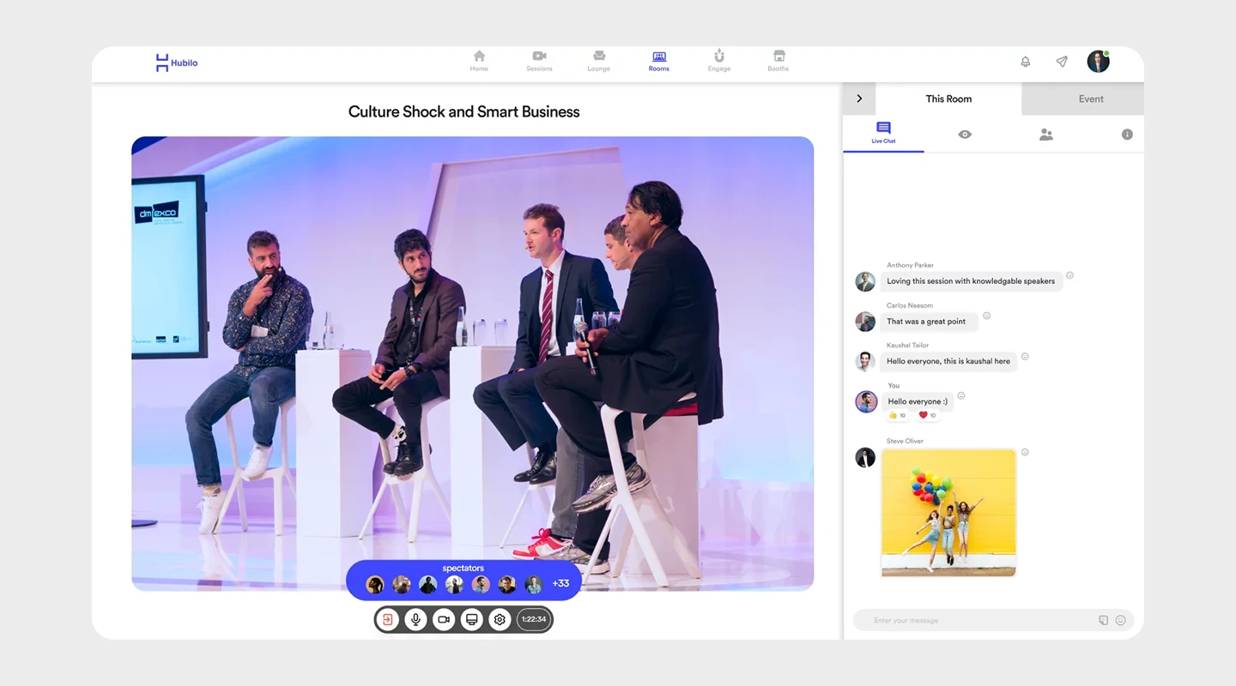Open the Sessions page from the navigation
The image size is (1236, 686).
pyautogui.click(x=539, y=60)
